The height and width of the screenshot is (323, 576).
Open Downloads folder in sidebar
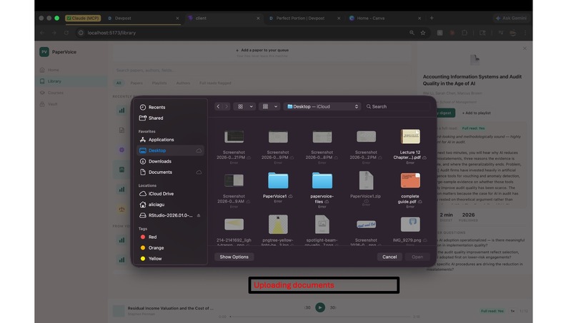point(160,161)
